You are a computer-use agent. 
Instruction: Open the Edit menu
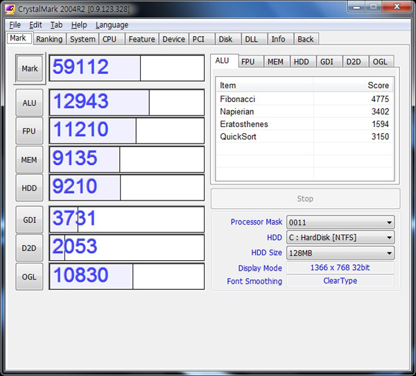pyautogui.click(x=35, y=25)
